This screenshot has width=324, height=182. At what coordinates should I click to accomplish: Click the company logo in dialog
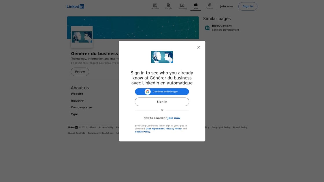[x=162, y=57]
